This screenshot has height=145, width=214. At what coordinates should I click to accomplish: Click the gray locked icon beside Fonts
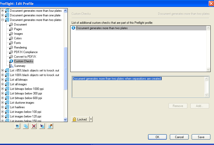point(11,43)
